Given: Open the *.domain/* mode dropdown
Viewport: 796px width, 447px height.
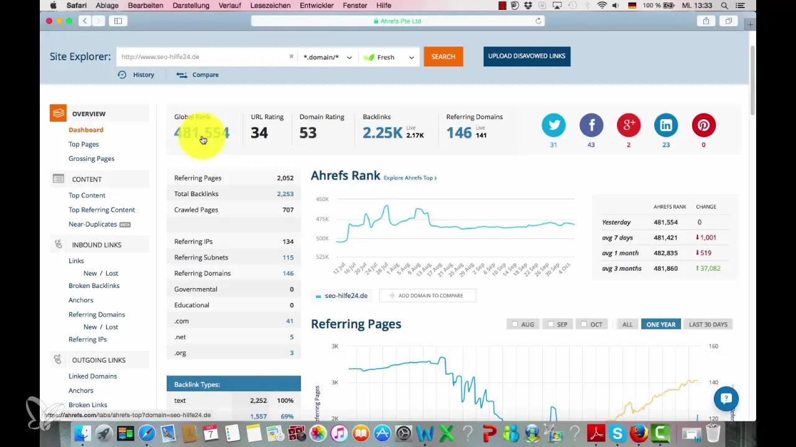Looking at the screenshot, I should 328,57.
